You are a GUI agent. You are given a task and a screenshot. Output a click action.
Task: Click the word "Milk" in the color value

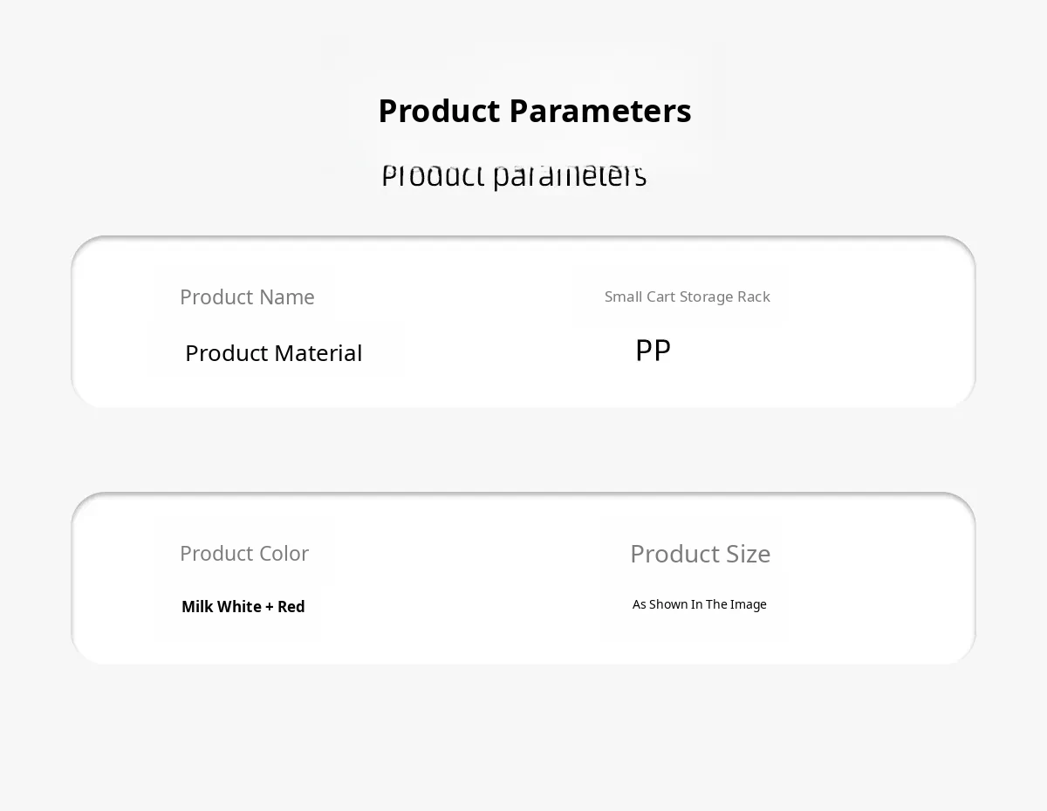tap(197, 607)
